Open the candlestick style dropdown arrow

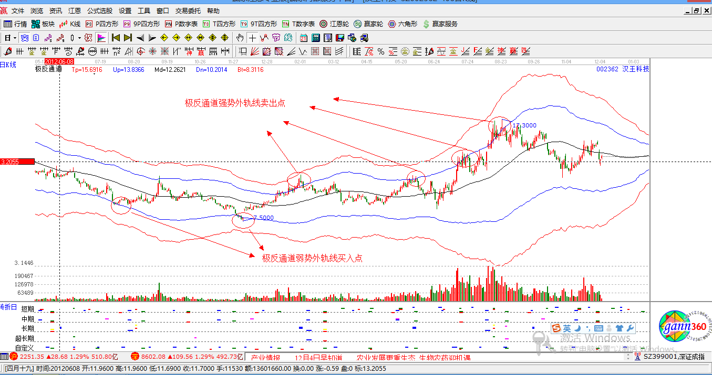[x=79, y=38]
